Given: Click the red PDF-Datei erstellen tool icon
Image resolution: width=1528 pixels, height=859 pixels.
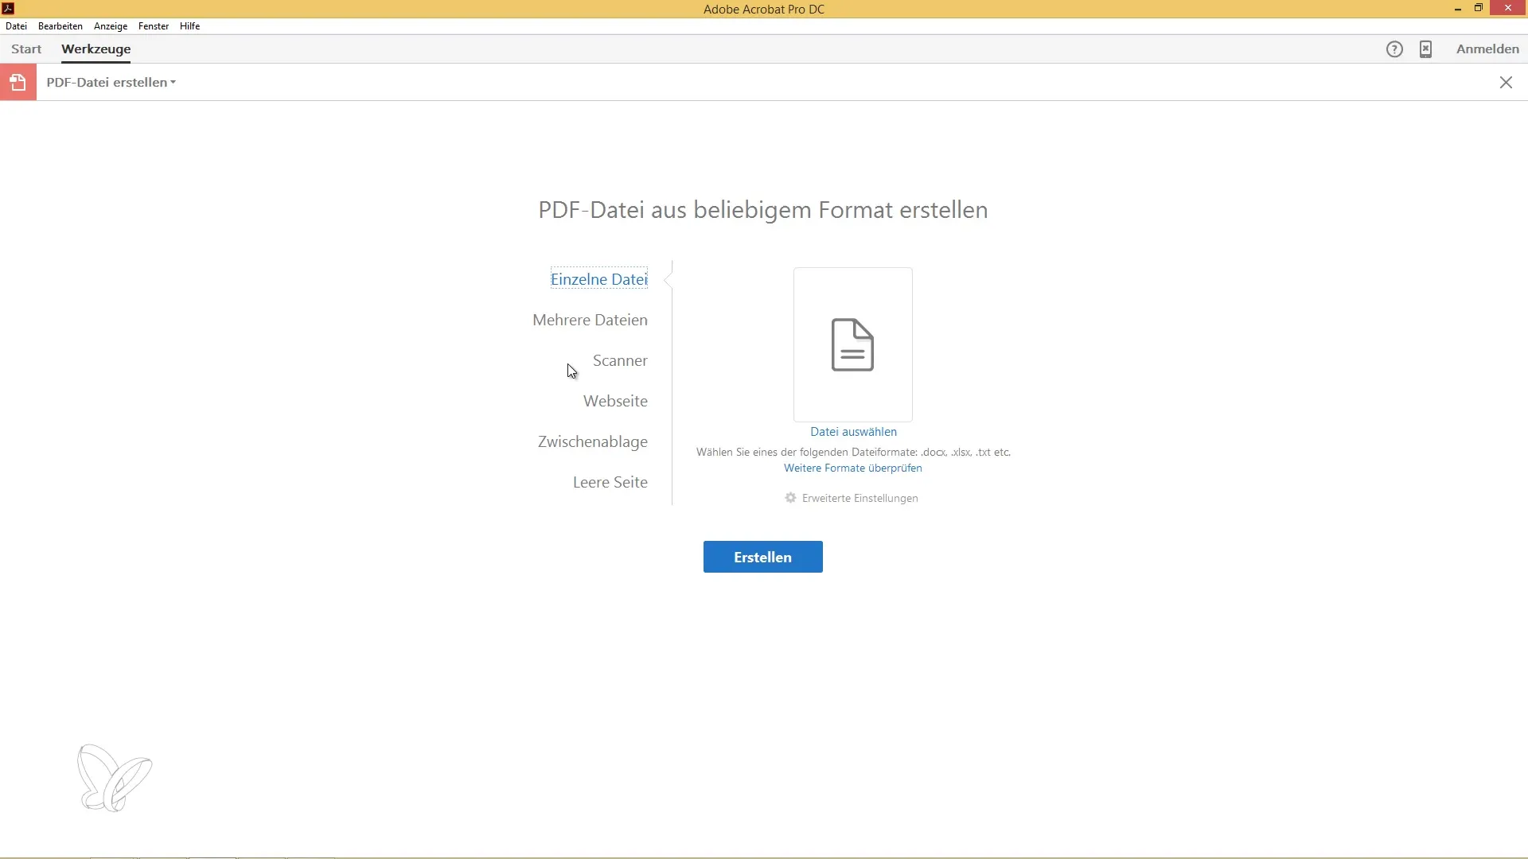Looking at the screenshot, I should tap(18, 82).
